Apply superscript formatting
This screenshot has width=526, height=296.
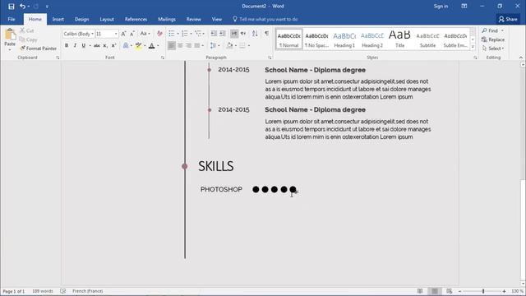(113, 46)
